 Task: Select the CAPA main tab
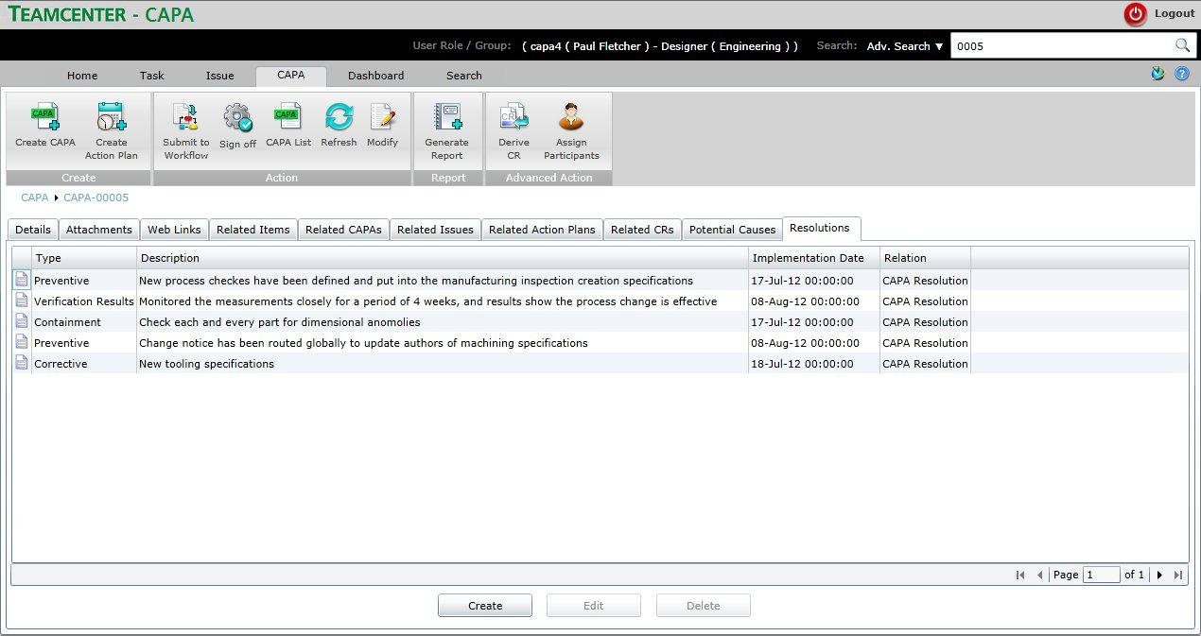click(291, 76)
